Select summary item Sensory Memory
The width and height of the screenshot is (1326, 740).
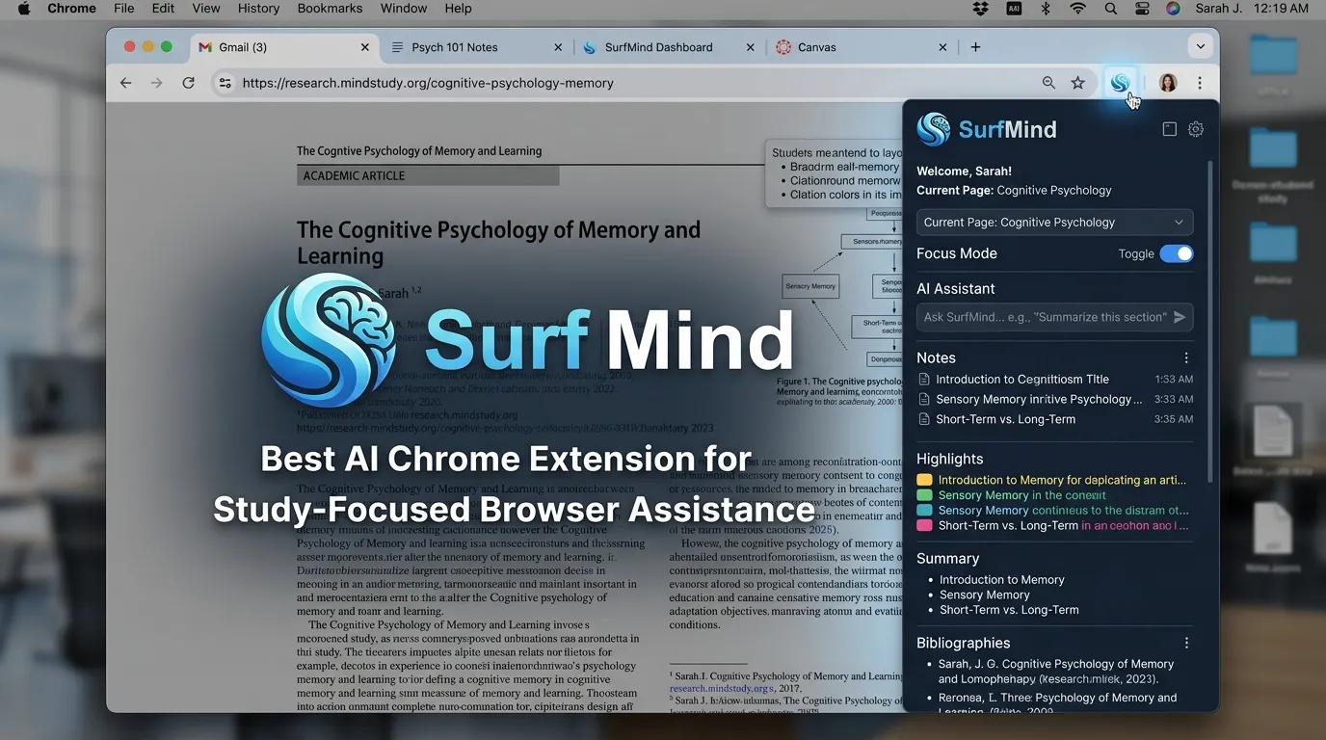pos(985,595)
